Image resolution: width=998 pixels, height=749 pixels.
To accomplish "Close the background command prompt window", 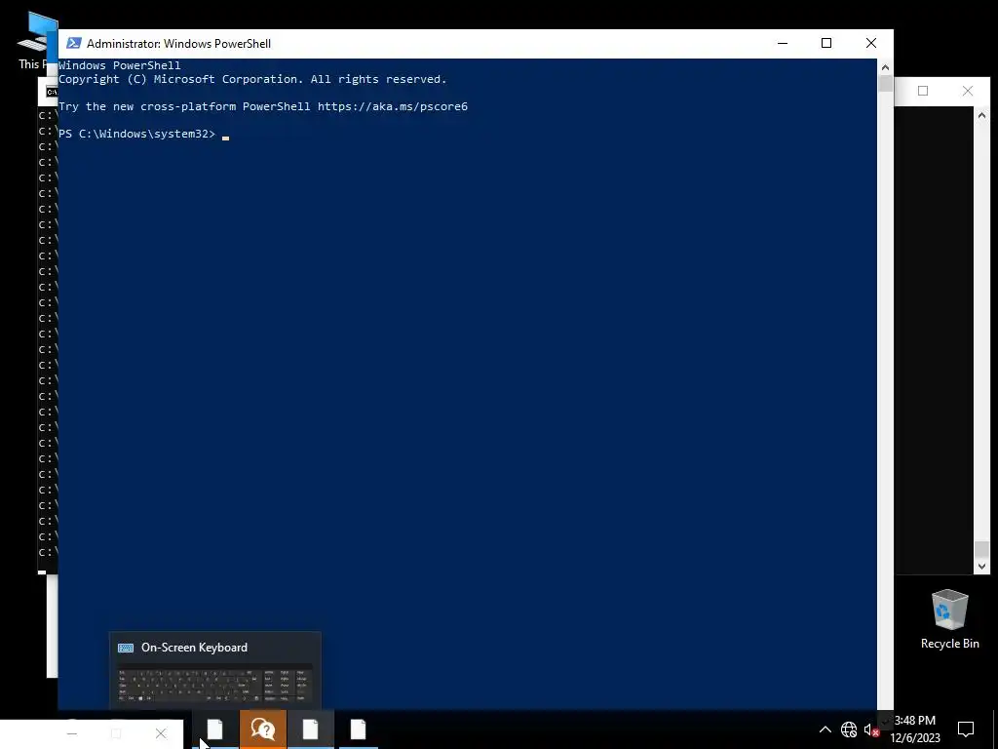I will coord(968,91).
